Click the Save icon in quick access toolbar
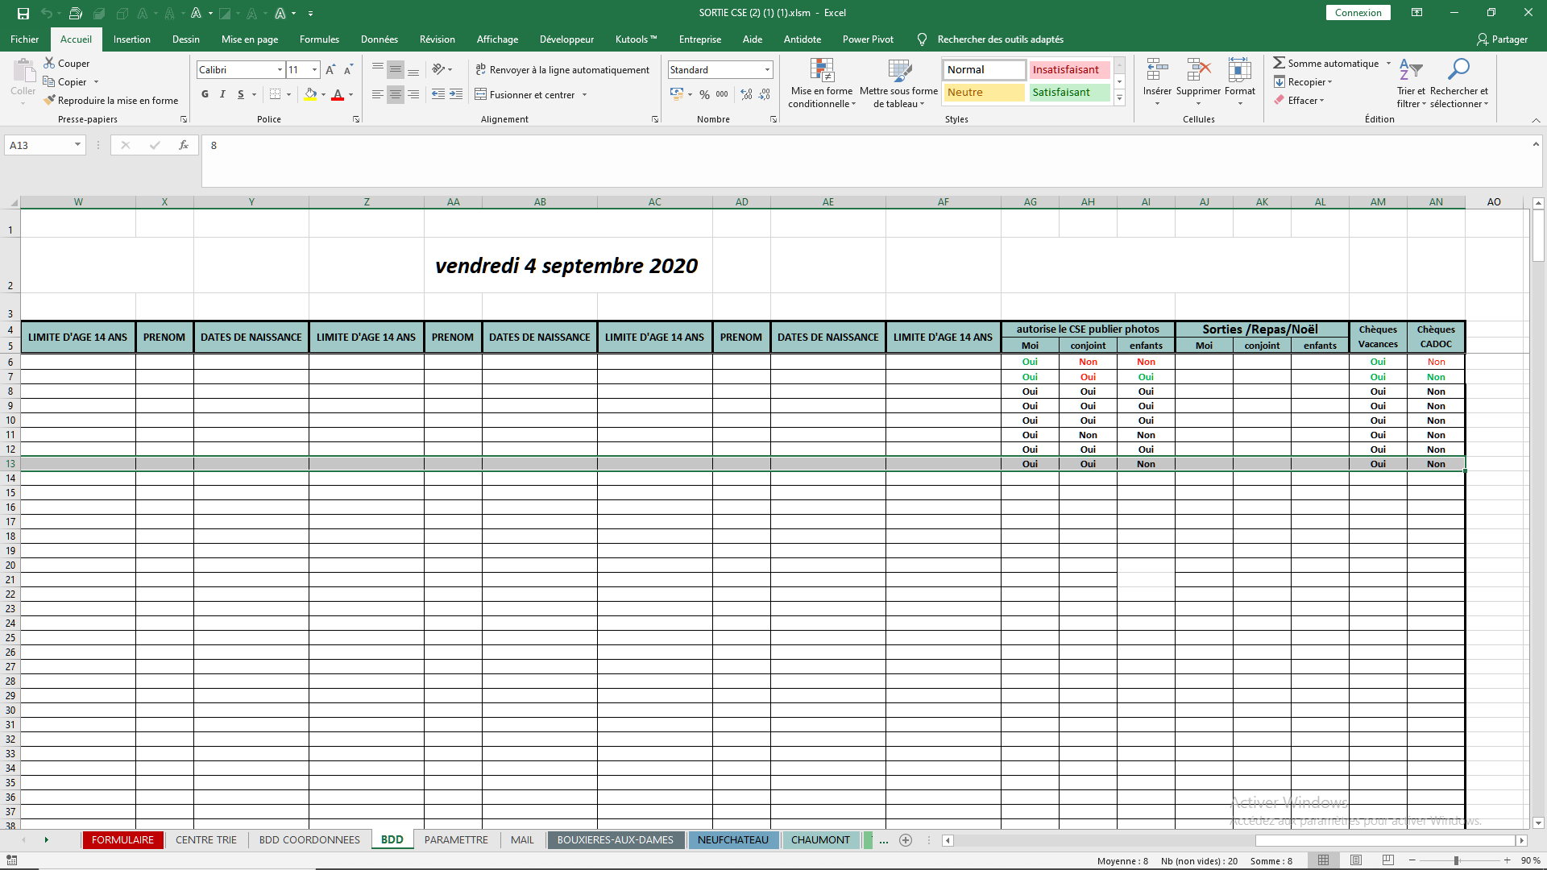 [x=23, y=13]
